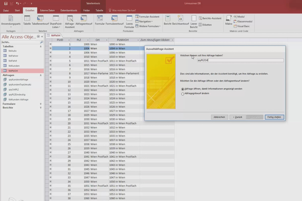Click the 'Fertig stellen' button

(x=274, y=117)
